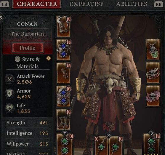The height and width of the screenshot is (155, 165).
Task: Click the LB bumper button
Action: (4, 4)
